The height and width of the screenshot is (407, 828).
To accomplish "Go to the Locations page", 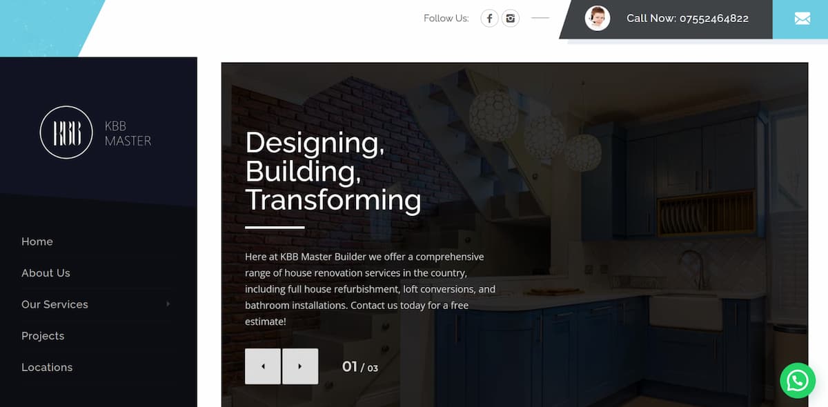I will point(47,368).
